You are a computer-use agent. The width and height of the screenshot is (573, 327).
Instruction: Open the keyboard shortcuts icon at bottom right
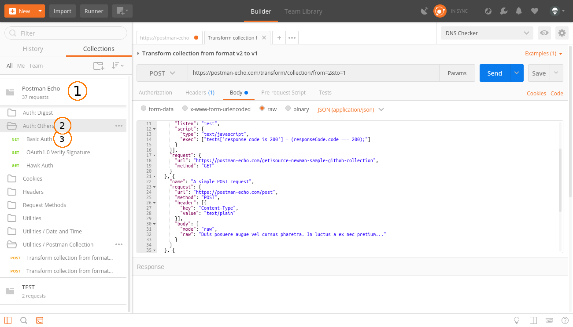[549, 320]
